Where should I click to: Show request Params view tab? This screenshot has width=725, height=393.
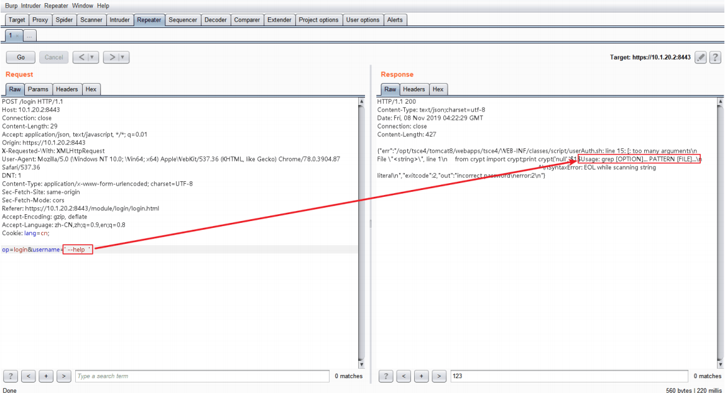pyautogui.click(x=38, y=89)
